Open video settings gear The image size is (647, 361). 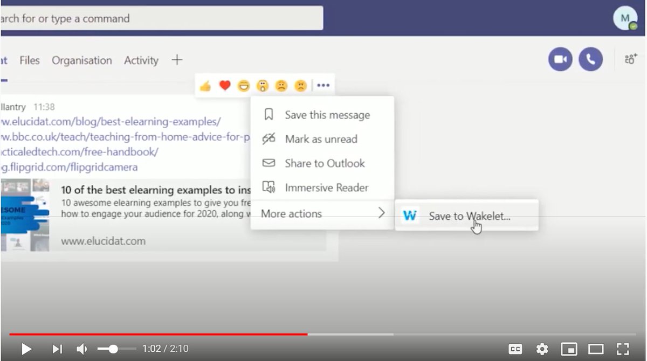pyautogui.click(x=542, y=349)
